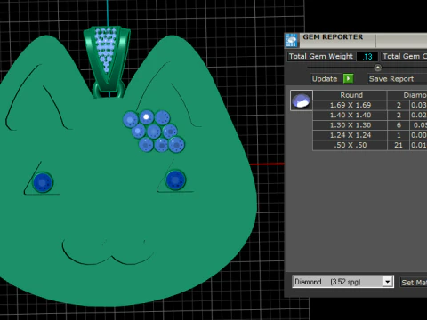The width and height of the screenshot is (427, 320).
Task: Click the cat's left eye gem
Action: pyautogui.click(x=43, y=182)
